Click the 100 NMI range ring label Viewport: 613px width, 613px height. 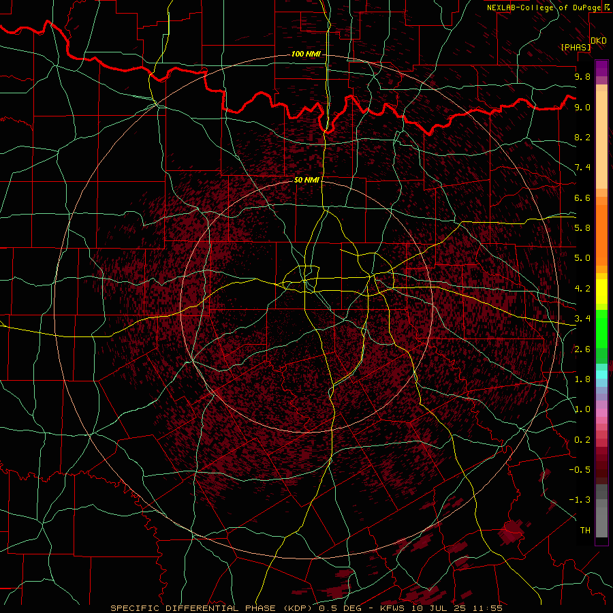click(306, 54)
